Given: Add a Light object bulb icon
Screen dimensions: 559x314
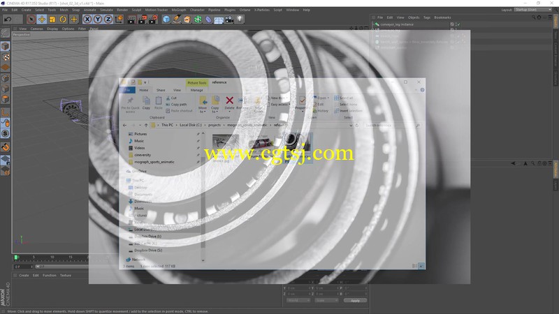Looking at the screenshot, I should click(240, 20).
